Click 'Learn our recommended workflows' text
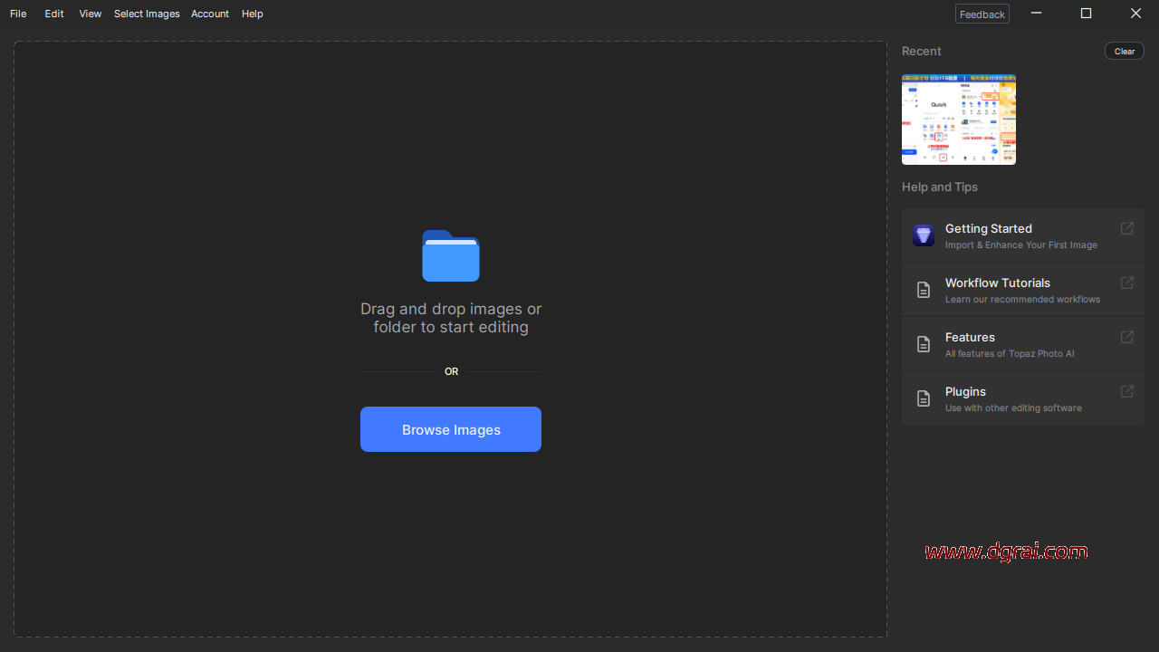 [1023, 300]
